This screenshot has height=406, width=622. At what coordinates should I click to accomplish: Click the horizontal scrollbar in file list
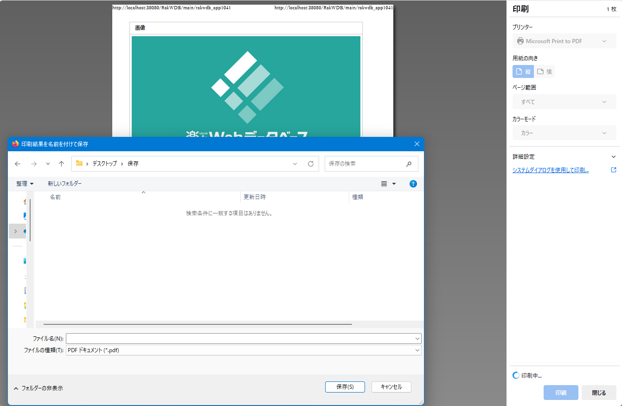[198, 324]
